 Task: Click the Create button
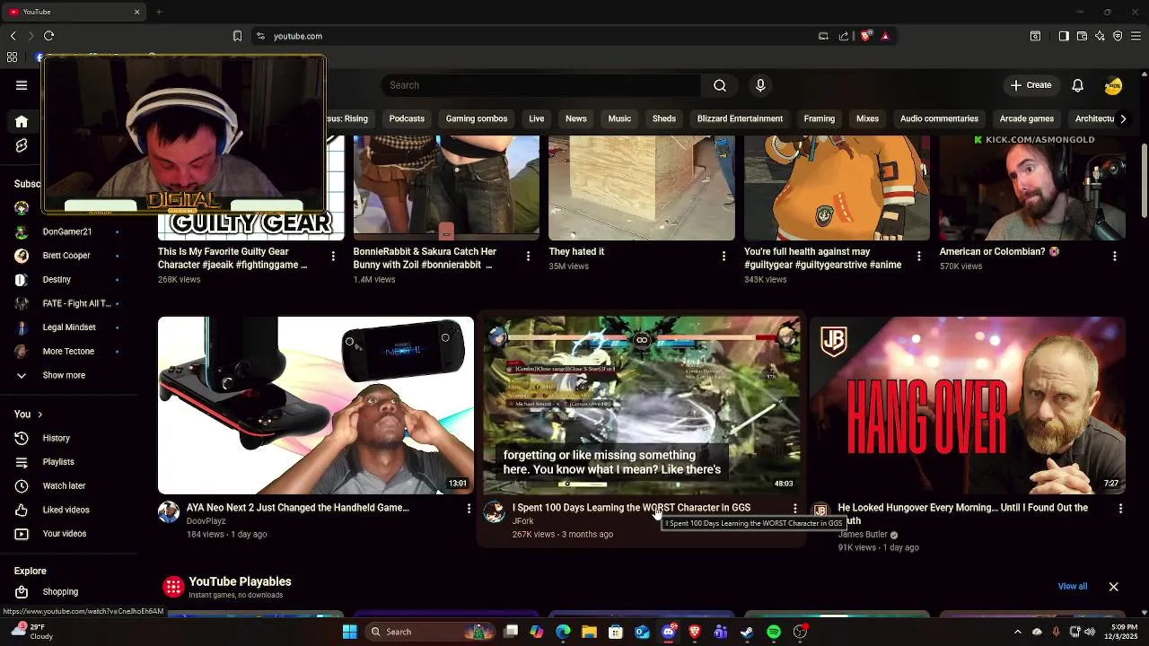[x=1031, y=85]
